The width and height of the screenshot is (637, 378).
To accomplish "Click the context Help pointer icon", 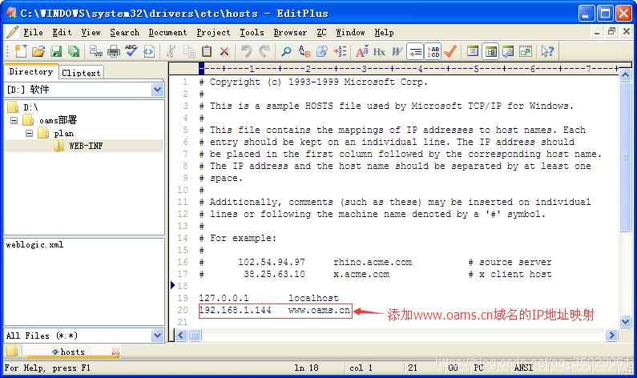I will [x=547, y=51].
